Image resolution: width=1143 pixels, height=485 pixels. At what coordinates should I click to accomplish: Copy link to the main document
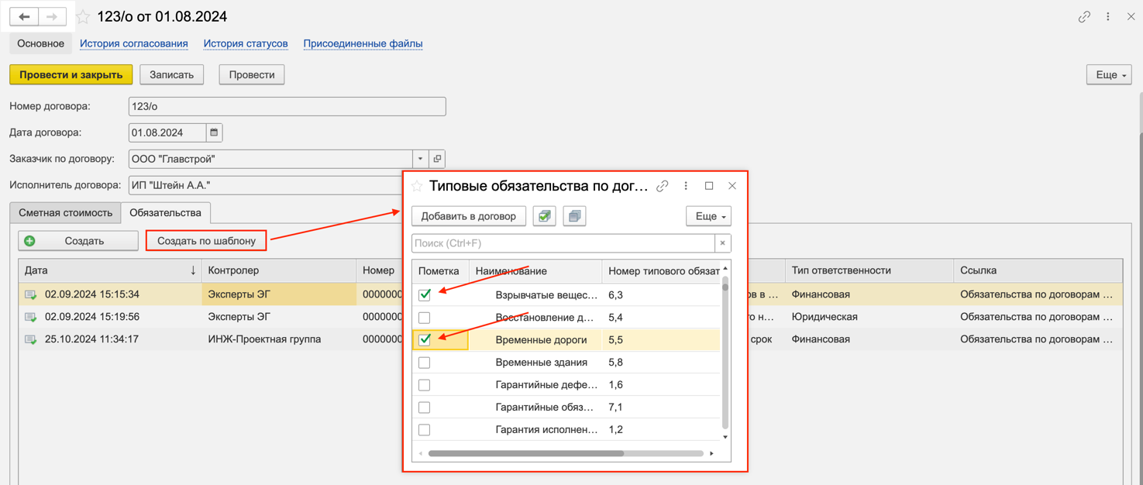point(1084,17)
